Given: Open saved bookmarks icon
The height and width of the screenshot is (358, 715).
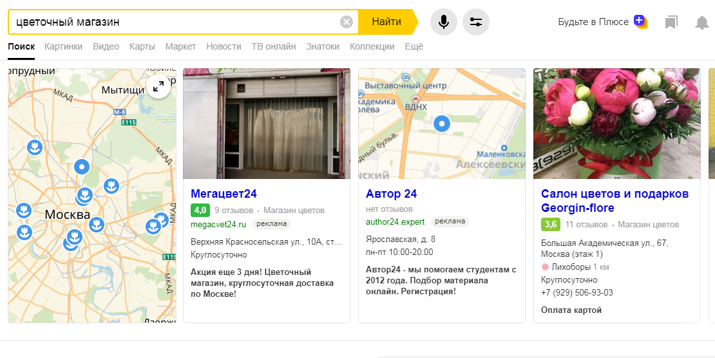Looking at the screenshot, I should coord(671,23).
